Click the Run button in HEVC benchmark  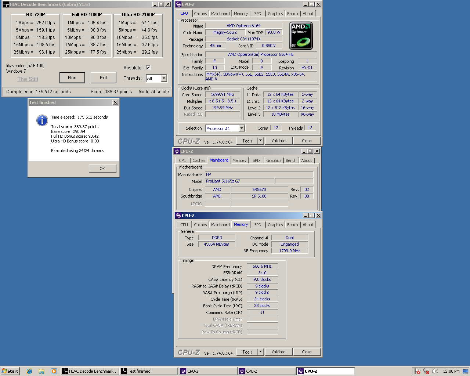click(x=72, y=78)
